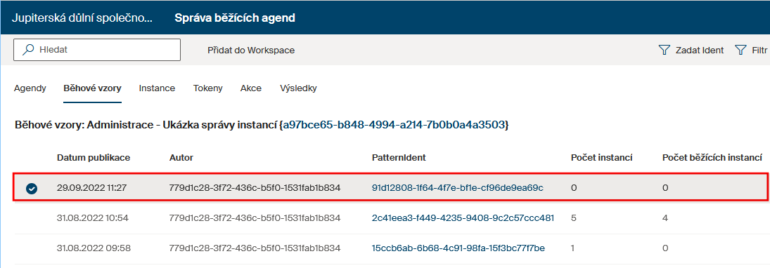Open PatternIdent link 91d12808-1f64-4f7e

point(458,187)
